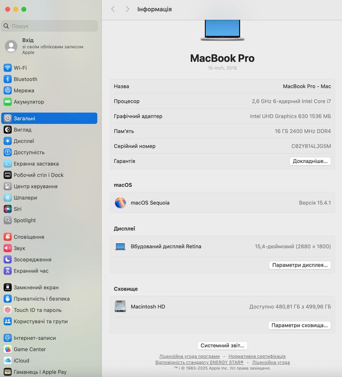
Task: Open the Нормативна сертифікація link
Action: tap(257, 356)
